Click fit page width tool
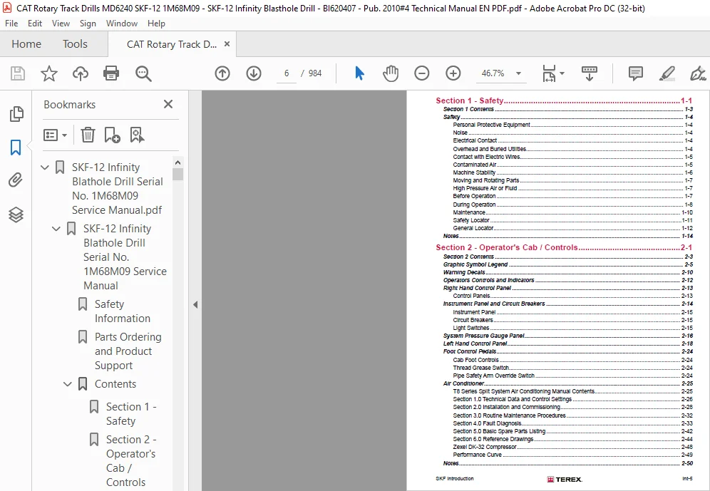This screenshot has width=710, height=491. pyautogui.click(x=549, y=73)
